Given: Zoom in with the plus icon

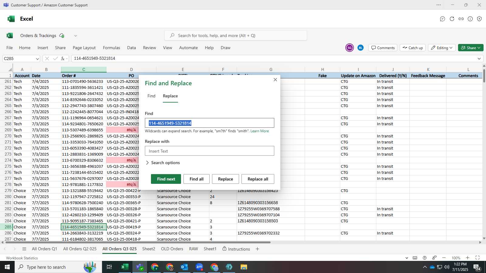Looking at the screenshot, I should pos(468,258).
